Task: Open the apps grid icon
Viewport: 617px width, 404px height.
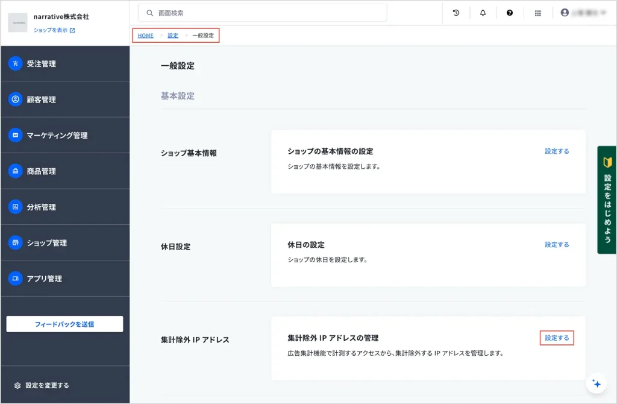Action: point(538,13)
